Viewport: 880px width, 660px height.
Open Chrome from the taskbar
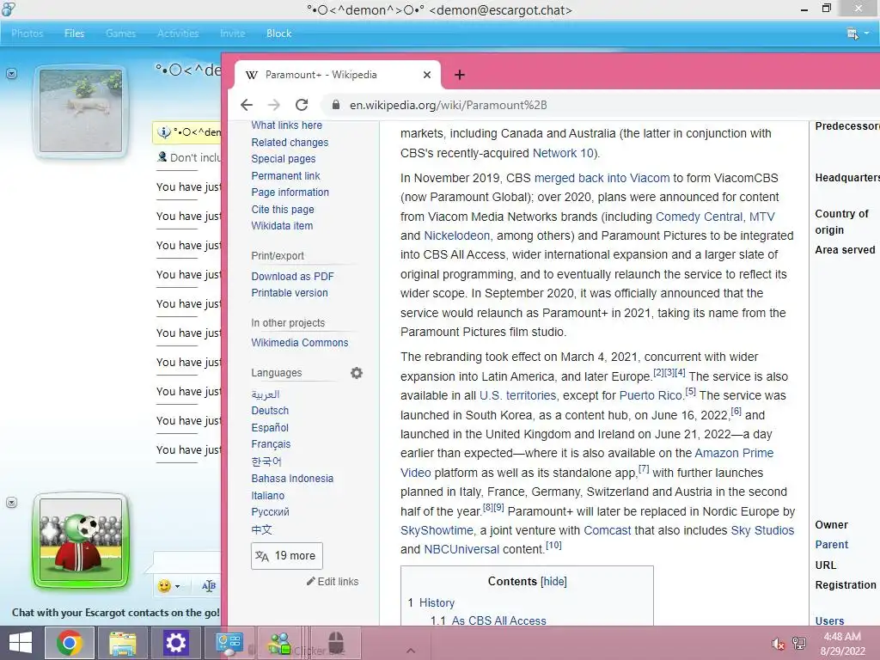click(x=69, y=643)
